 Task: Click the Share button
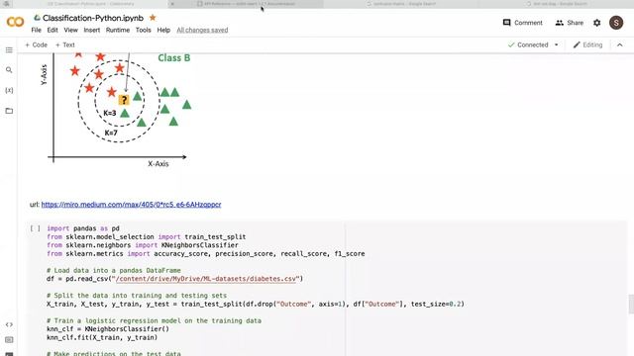tap(569, 23)
